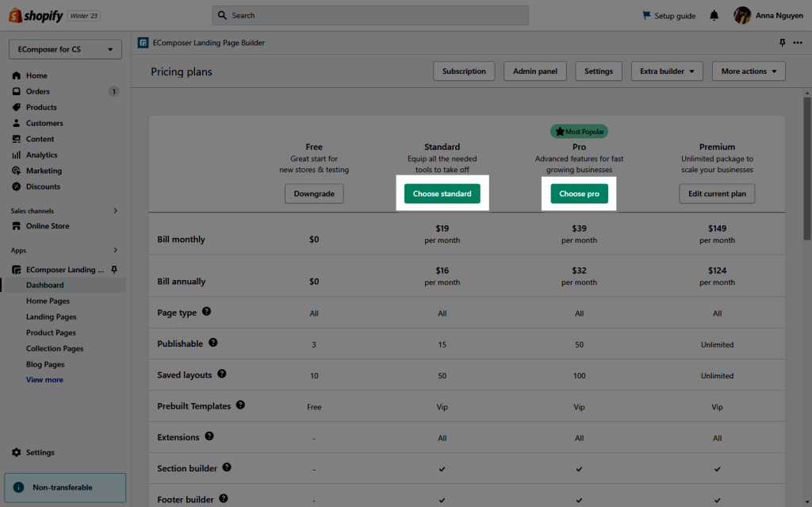Click the View more link
Viewport: 812px width, 507px height.
click(44, 379)
